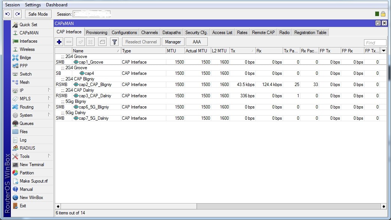Select the cap1_Groove row
The height and width of the screenshot is (220, 391).
coord(221,62)
